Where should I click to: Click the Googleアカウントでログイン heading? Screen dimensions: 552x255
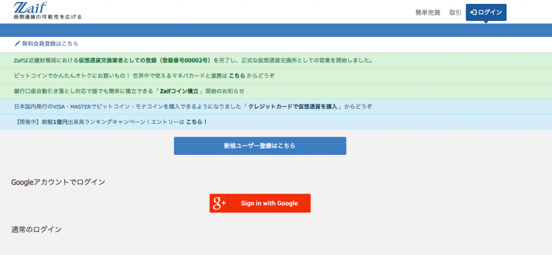click(58, 182)
